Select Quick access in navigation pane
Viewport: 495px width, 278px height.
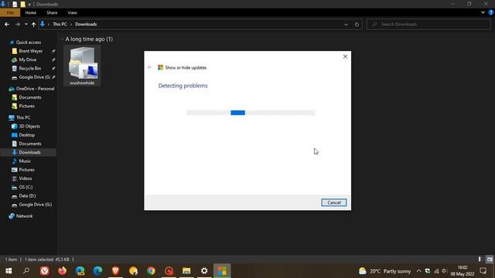[29, 42]
